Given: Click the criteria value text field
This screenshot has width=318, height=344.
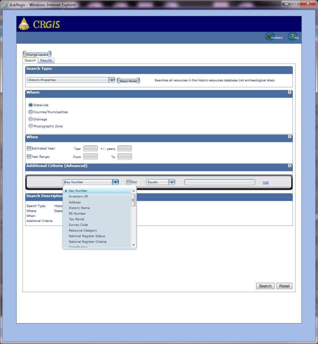Looking at the screenshot, I should [220, 182].
